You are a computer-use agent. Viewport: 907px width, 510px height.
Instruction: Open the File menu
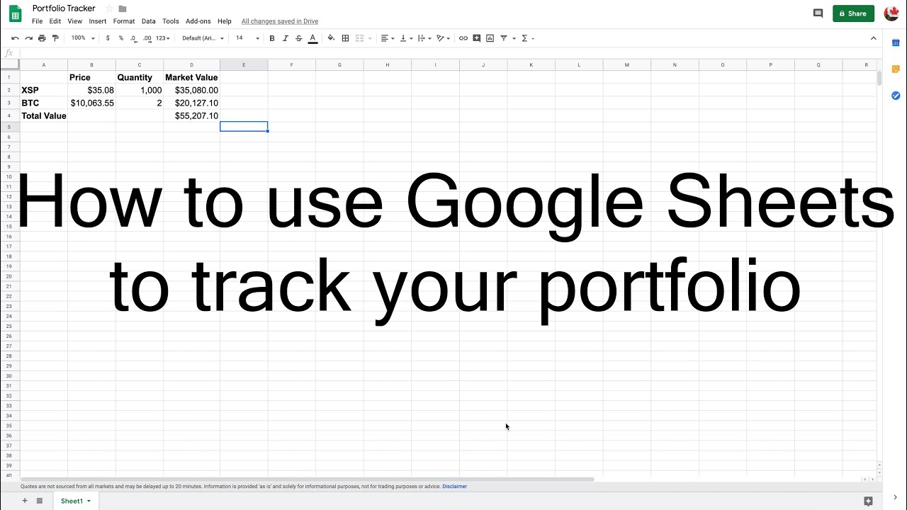click(x=37, y=21)
